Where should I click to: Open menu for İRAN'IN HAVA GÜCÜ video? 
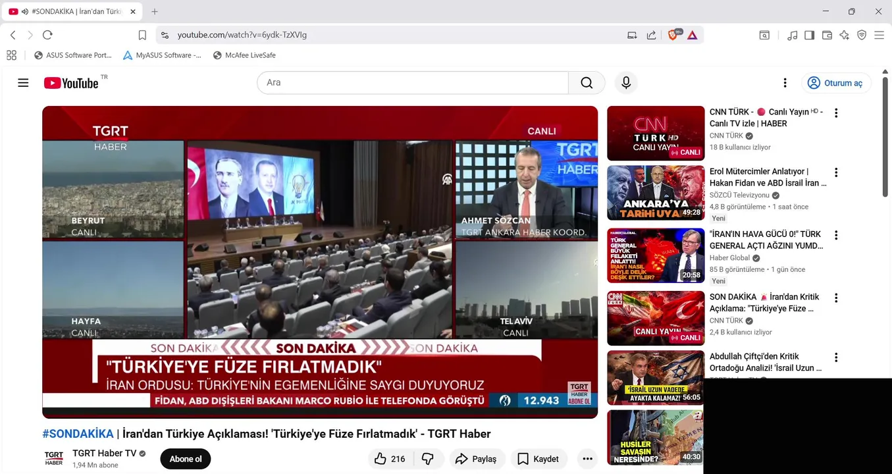click(x=836, y=235)
